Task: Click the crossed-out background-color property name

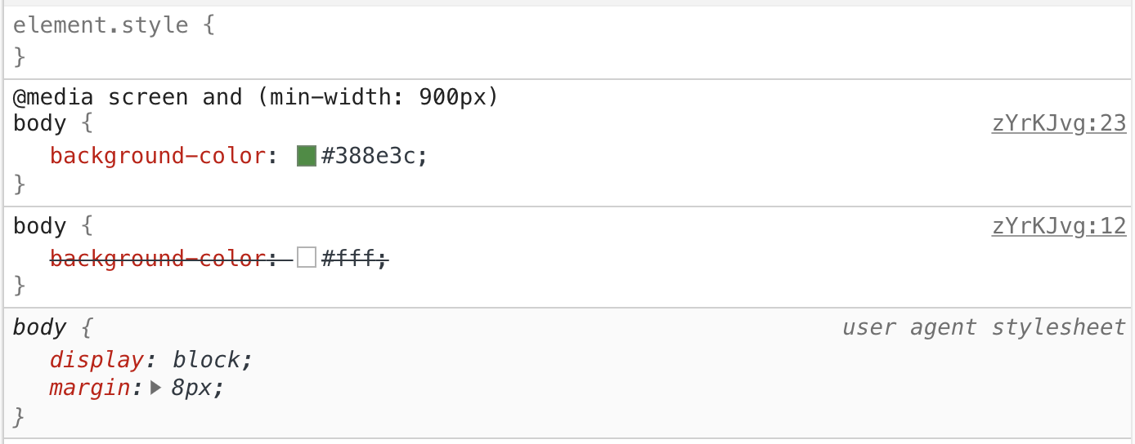Action: (x=158, y=259)
